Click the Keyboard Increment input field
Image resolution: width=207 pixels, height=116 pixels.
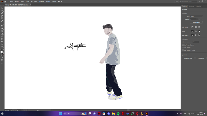coord(196,42)
